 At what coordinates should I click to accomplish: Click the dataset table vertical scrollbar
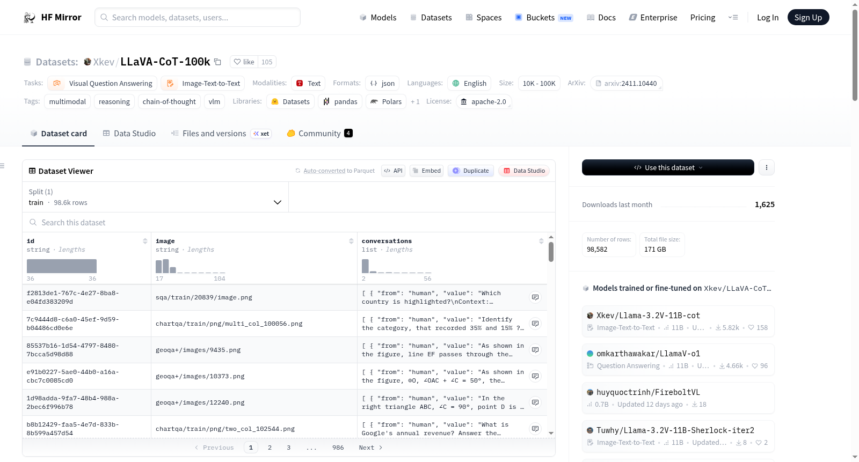pos(551,252)
